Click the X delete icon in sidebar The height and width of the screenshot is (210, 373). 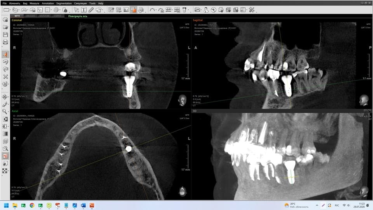[5, 77]
